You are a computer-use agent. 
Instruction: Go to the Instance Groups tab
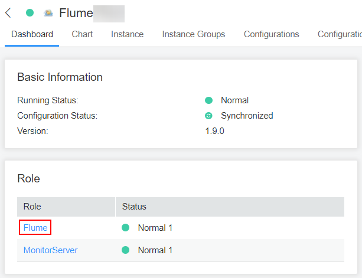pyautogui.click(x=194, y=34)
